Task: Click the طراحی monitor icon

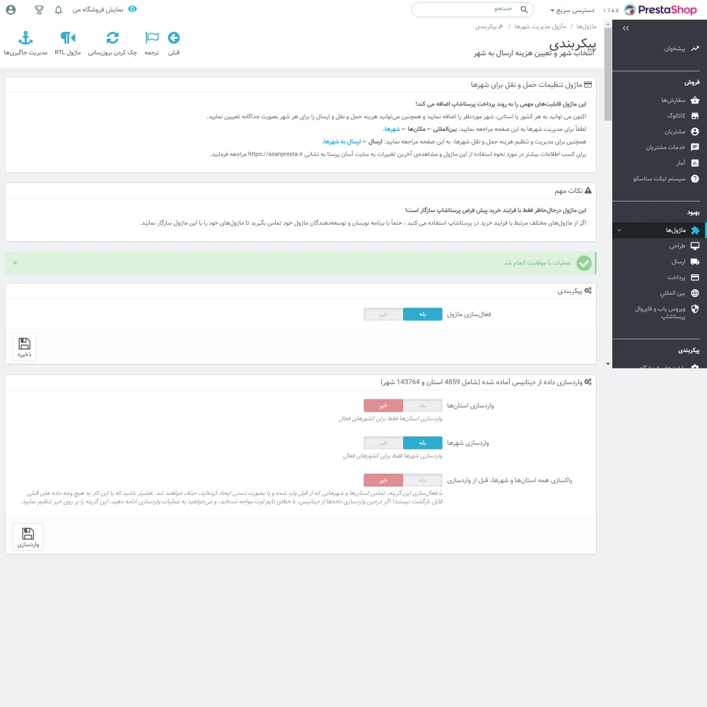Action: click(x=695, y=246)
